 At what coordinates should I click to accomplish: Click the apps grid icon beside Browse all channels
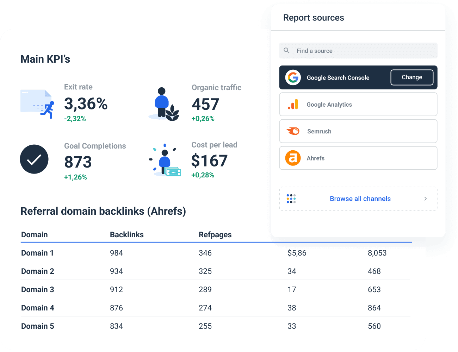291,199
